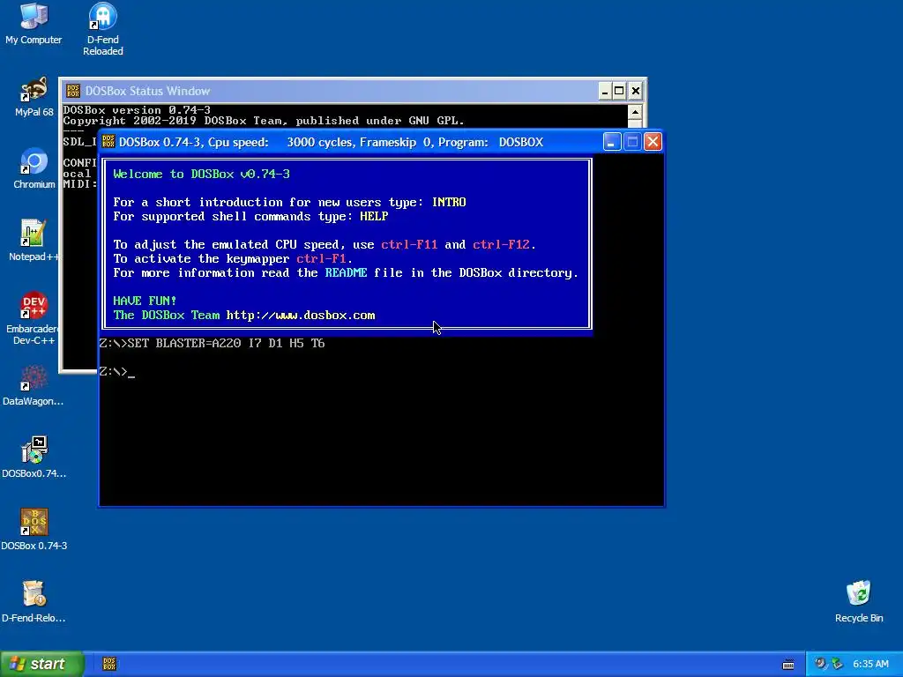The image size is (903, 677).
Task: Select the DOSBox0.74 installer icon
Action: tap(34, 458)
